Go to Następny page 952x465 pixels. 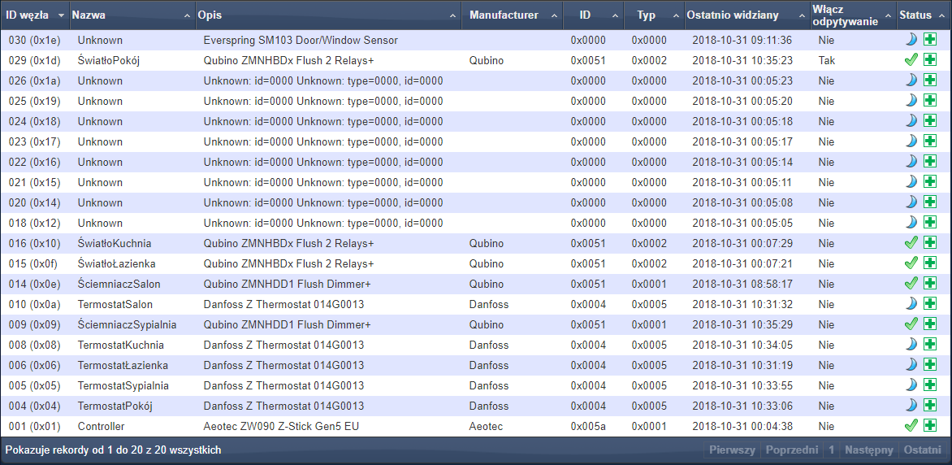point(869,450)
